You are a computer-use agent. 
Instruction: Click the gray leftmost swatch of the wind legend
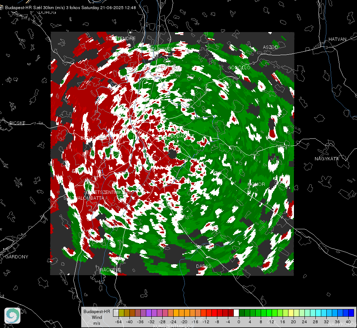[x=116, y=313]
